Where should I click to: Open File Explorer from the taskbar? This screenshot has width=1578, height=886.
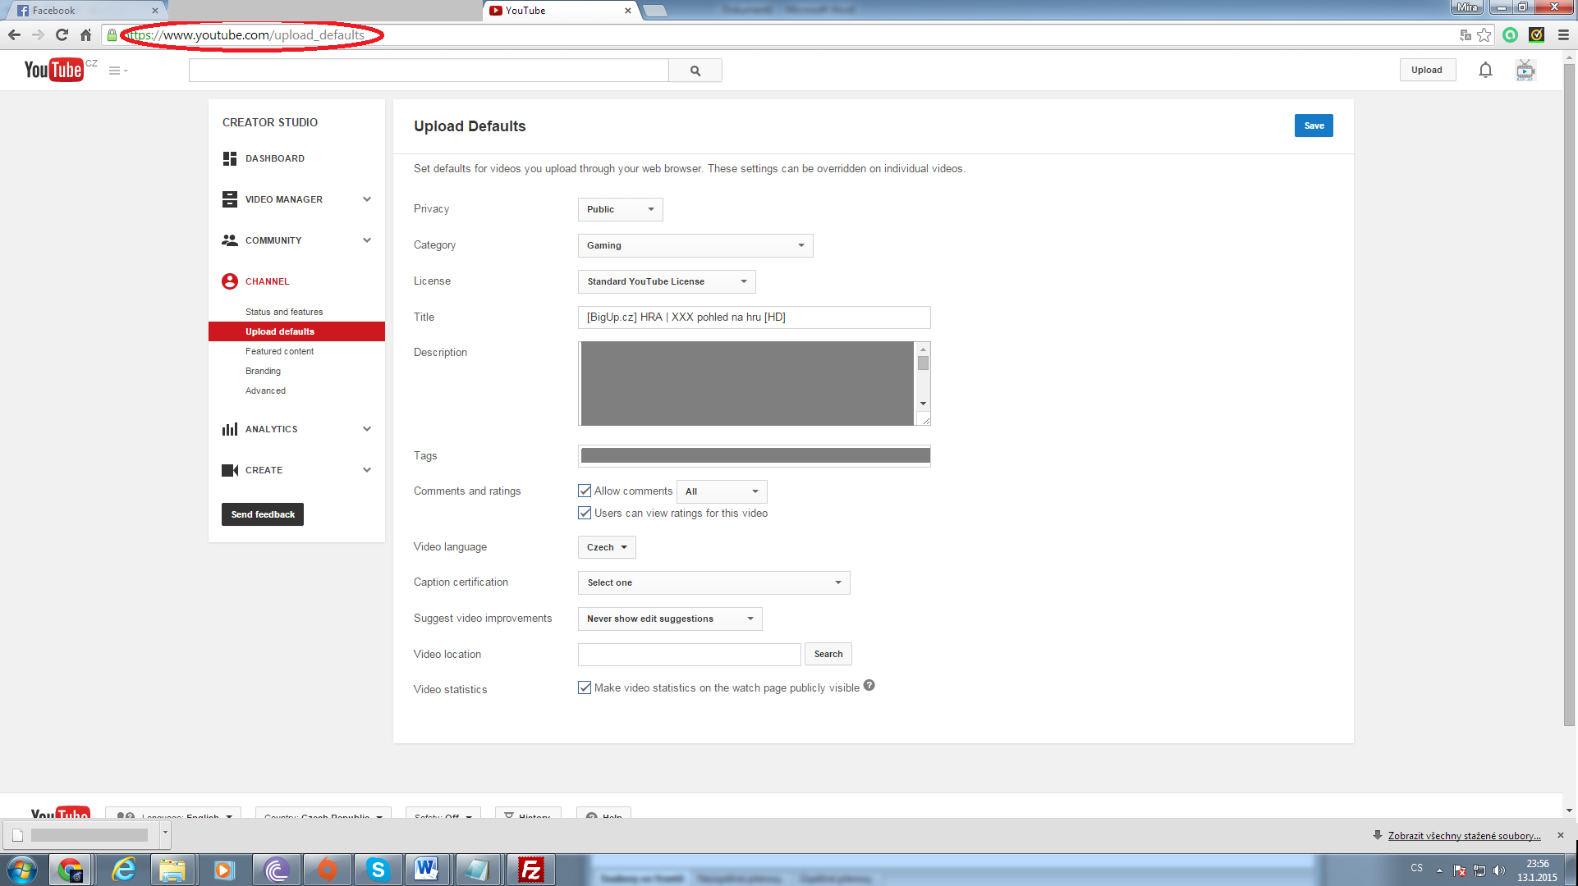[172, 870]
